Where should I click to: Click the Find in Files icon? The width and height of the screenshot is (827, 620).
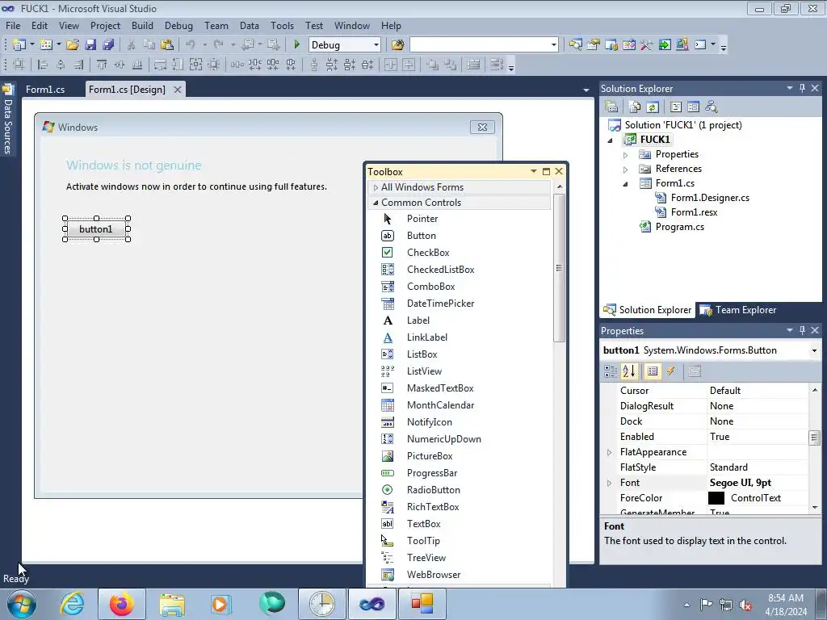coord(397,45)
